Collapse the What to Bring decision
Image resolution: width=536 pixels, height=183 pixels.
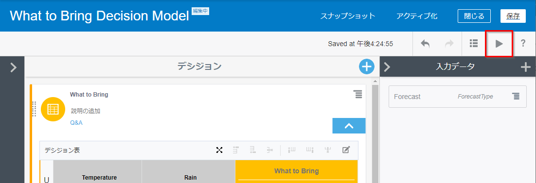tap(349, 126)
